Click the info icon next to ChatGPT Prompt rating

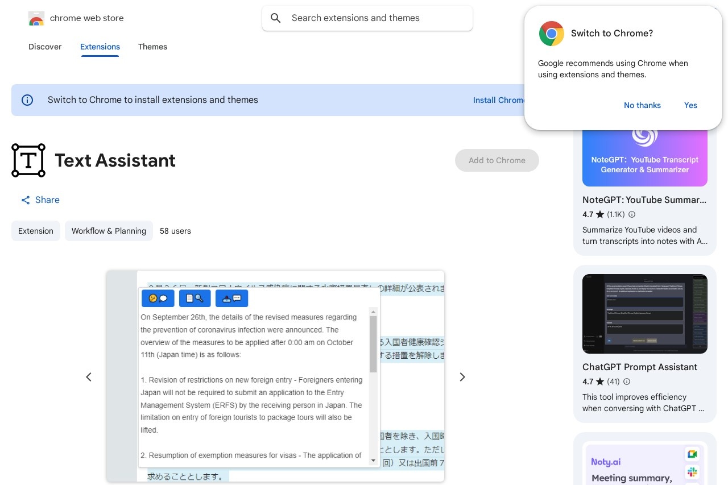(x=627, y=382)
